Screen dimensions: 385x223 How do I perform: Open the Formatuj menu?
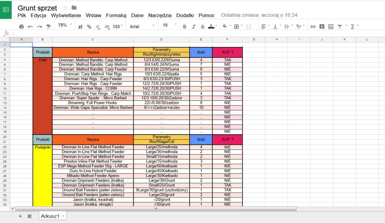coord(116,15)
